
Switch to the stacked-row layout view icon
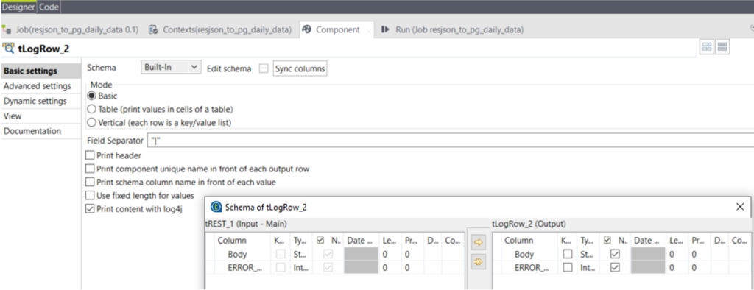722,46
